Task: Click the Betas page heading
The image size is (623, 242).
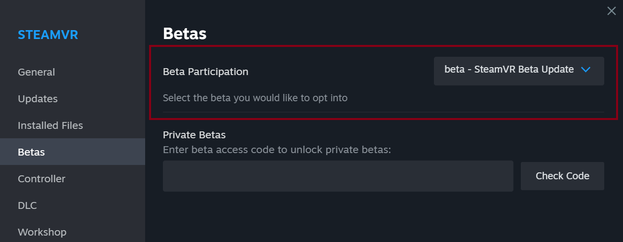Action: pos(185,34)
